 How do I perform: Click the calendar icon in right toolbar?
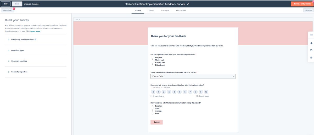tap(311, 58)
